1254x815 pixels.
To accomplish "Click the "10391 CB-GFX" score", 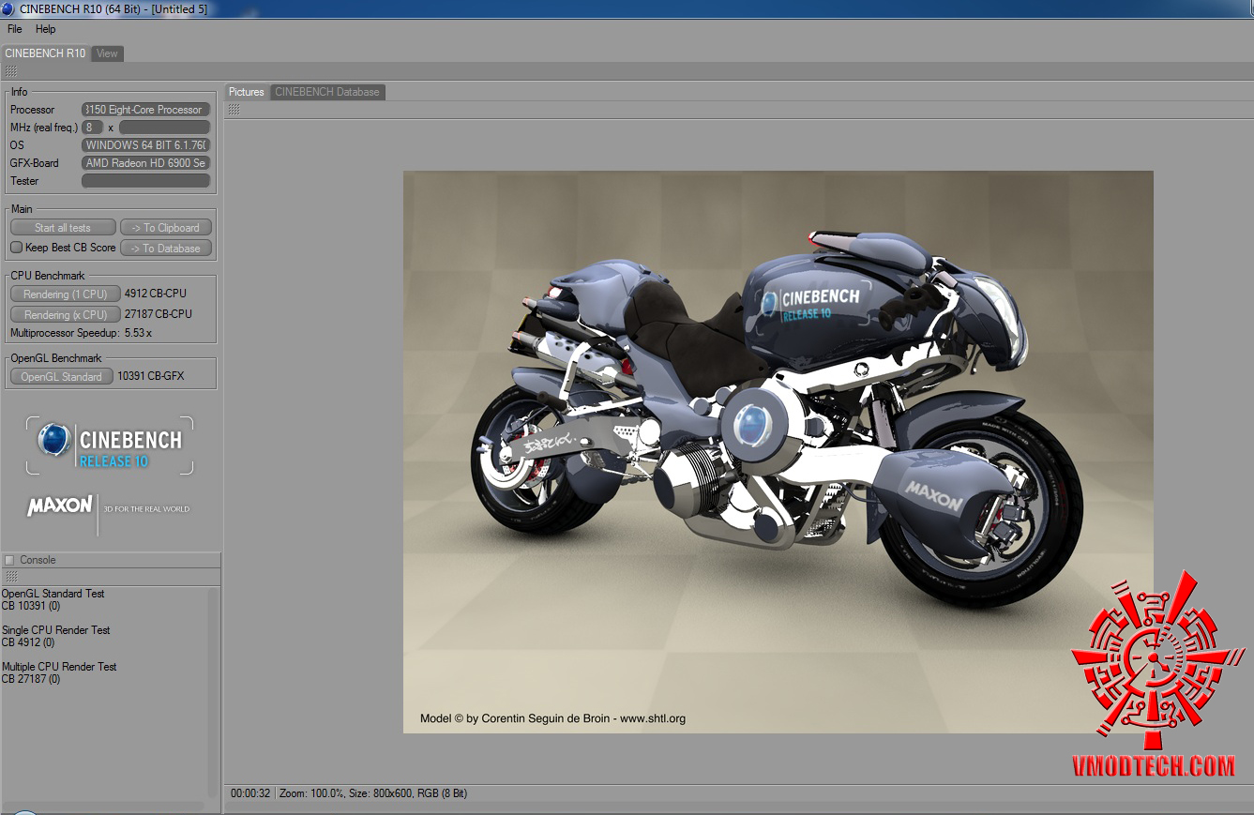I will [151, 376].
